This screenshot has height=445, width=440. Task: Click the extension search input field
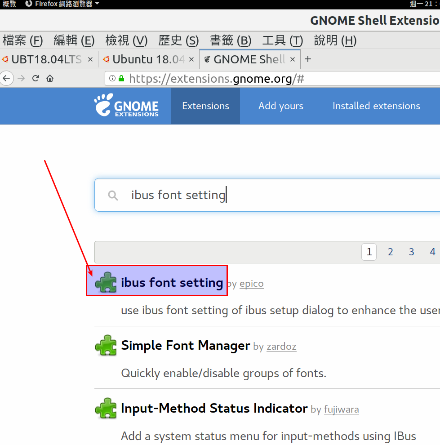267,195
